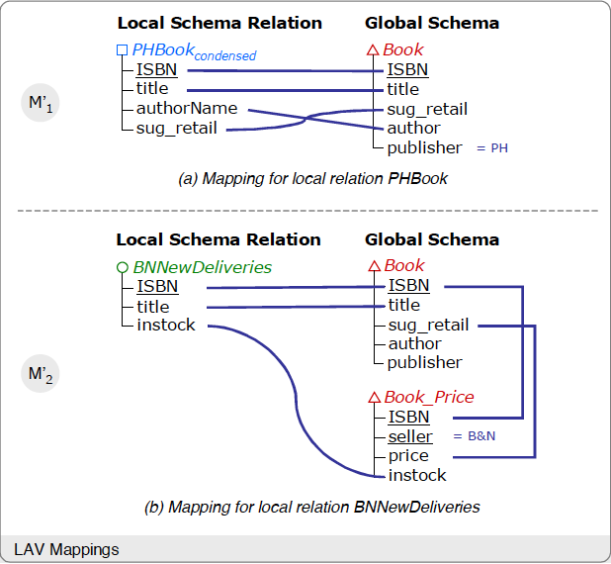Select seller under Book_Price
Screen dimensions: 611x564
[x=410, y=436]
